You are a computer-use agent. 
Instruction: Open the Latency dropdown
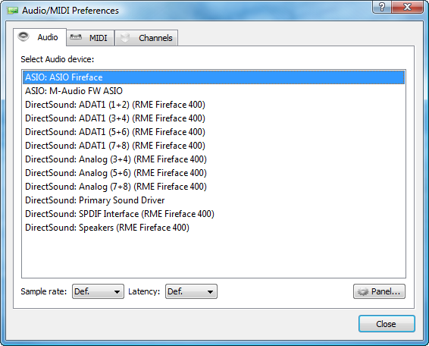(x=191, y=291)
